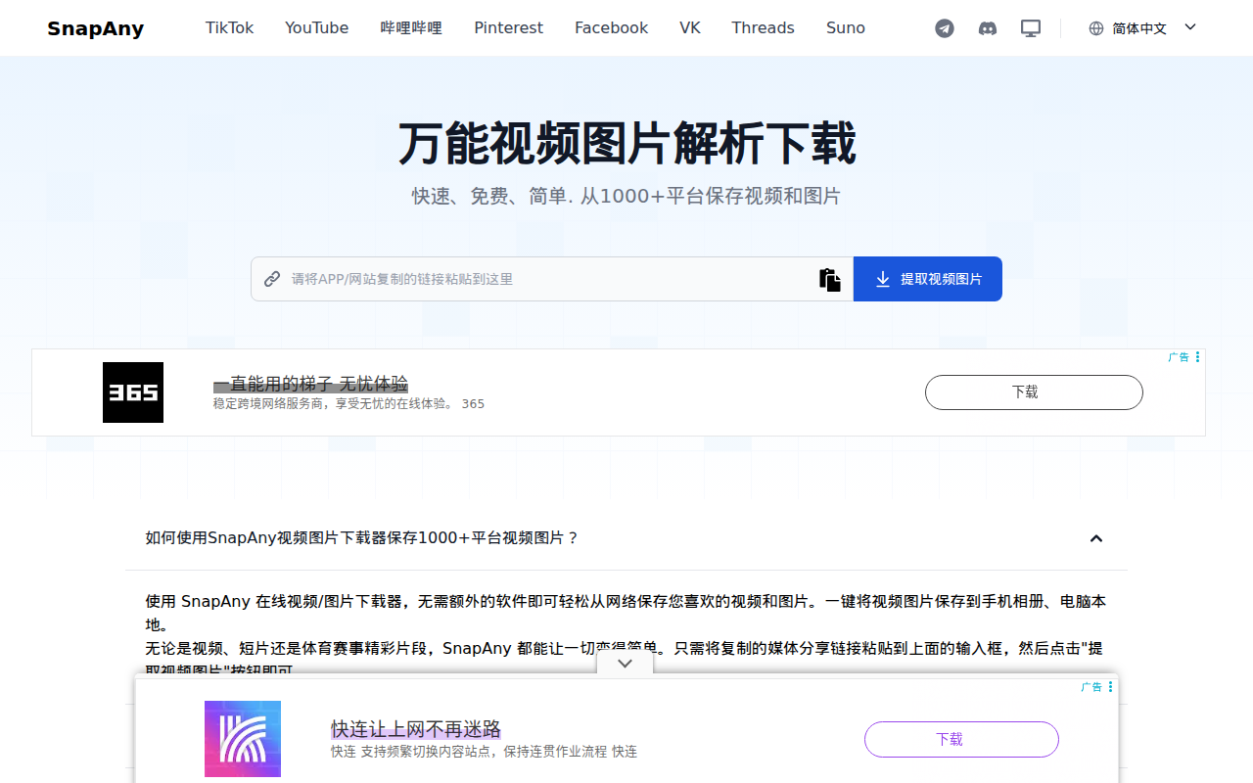Open the Pinterest downloader page
The width and height of the screenshot is (1253, 783).
point(508,28)
